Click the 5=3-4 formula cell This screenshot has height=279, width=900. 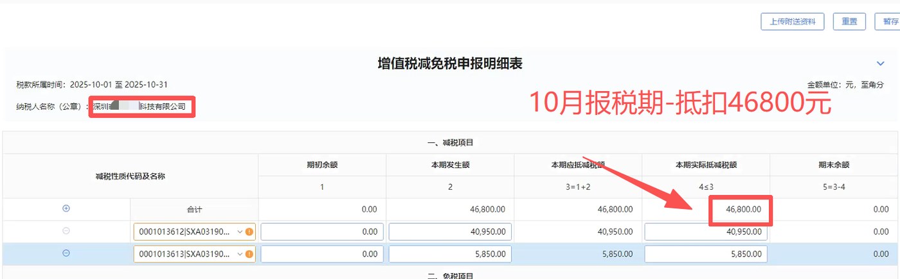click(x=834, y=187)
